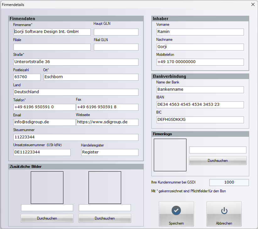Click the second additional image path field

tap(105, 208)
